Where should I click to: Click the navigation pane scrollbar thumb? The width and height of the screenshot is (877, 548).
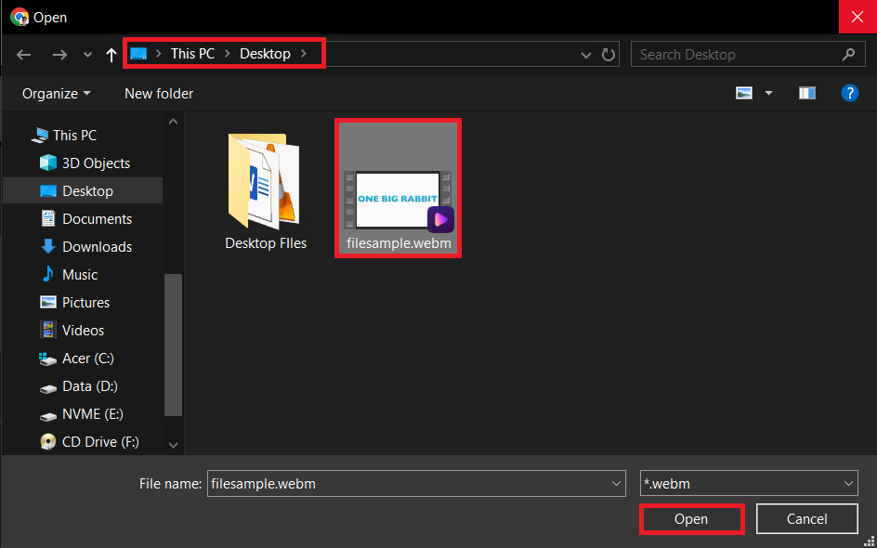[x=174, y=345]
